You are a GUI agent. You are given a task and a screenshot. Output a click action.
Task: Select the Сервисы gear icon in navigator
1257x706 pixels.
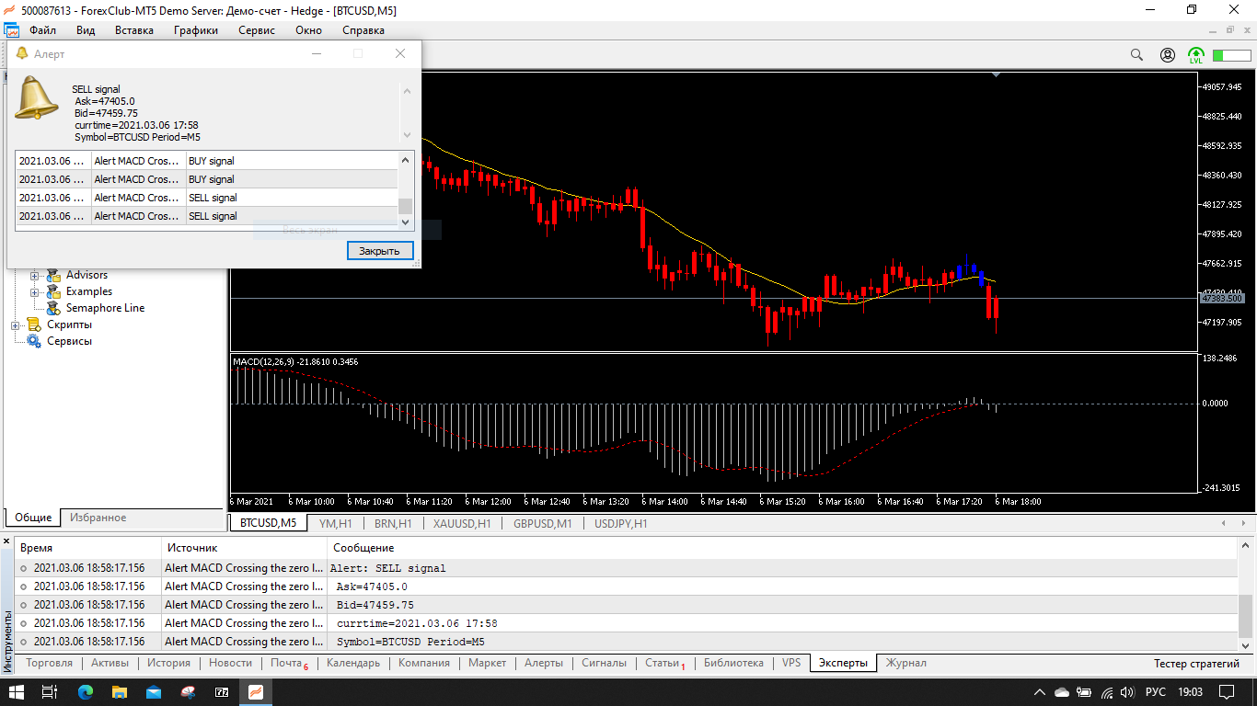(x=34, y=341)
